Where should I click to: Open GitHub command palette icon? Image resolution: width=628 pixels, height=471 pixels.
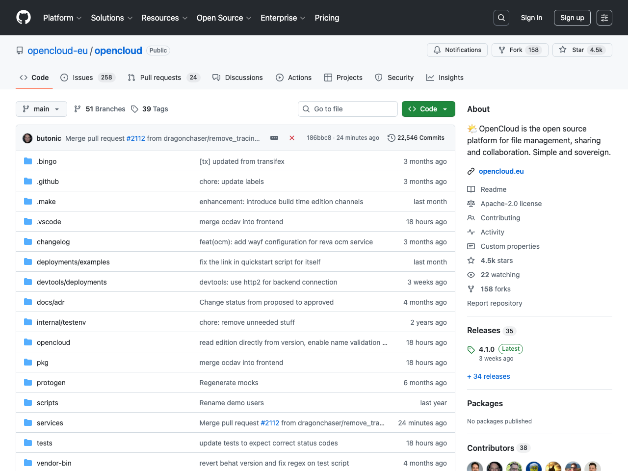[x=604, y=17]
